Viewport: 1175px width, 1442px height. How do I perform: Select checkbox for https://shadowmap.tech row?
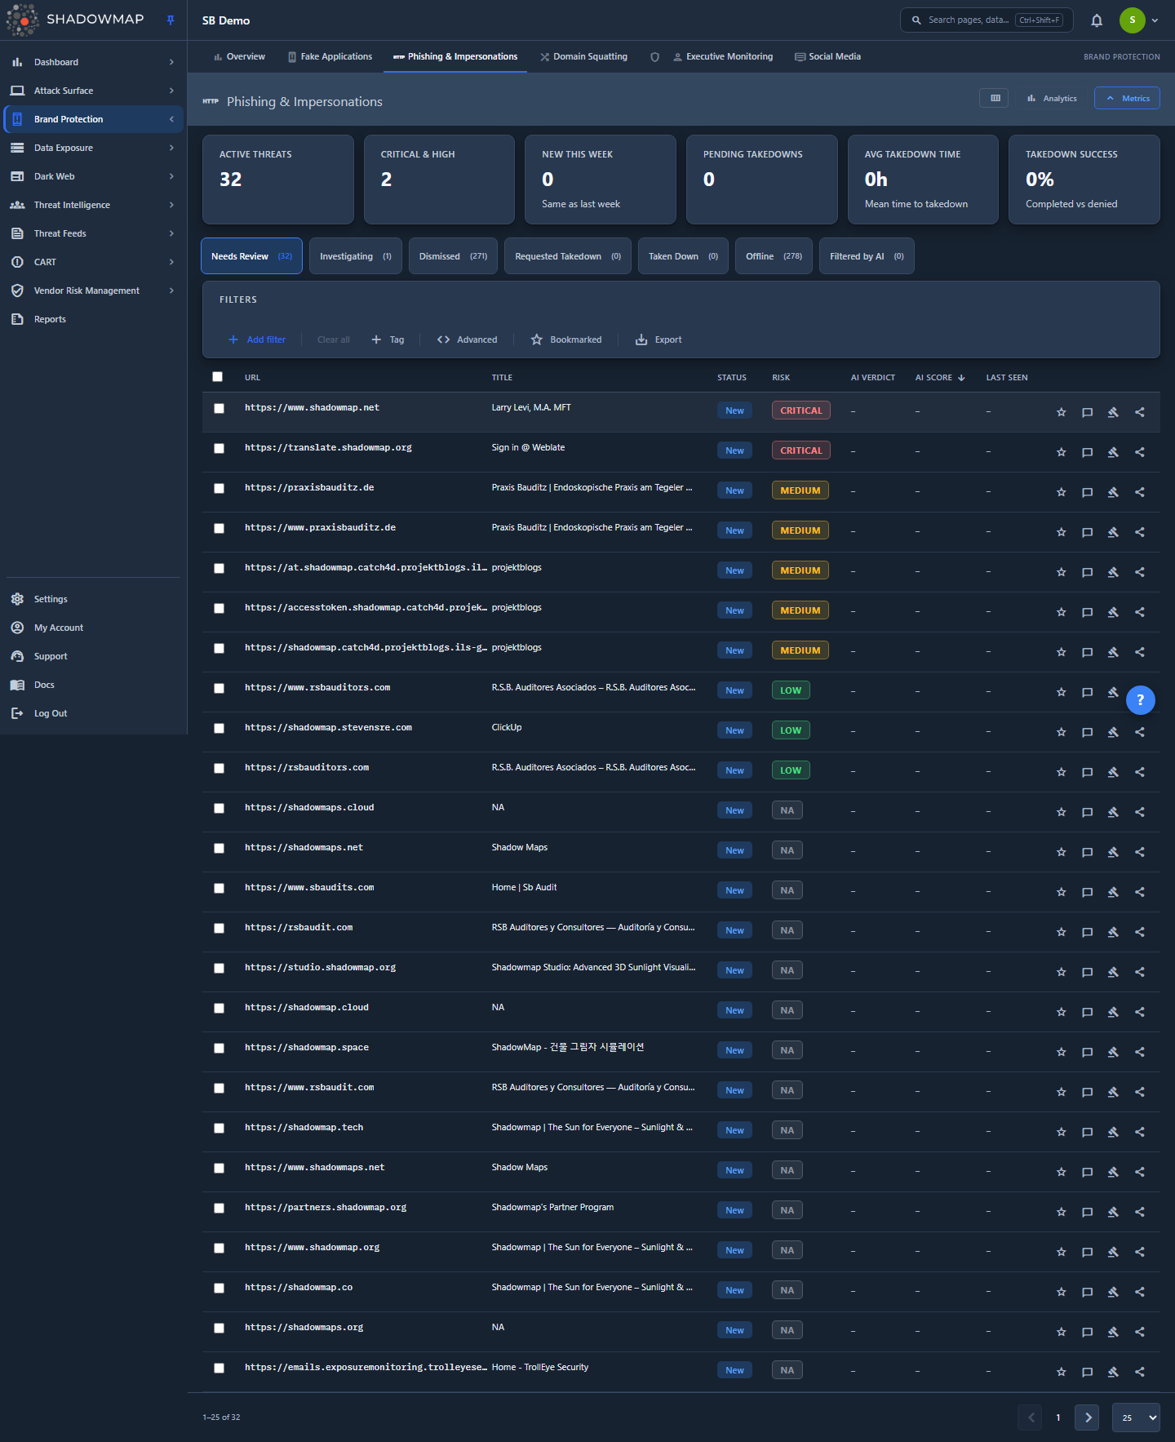click(x=219, y=1129)
